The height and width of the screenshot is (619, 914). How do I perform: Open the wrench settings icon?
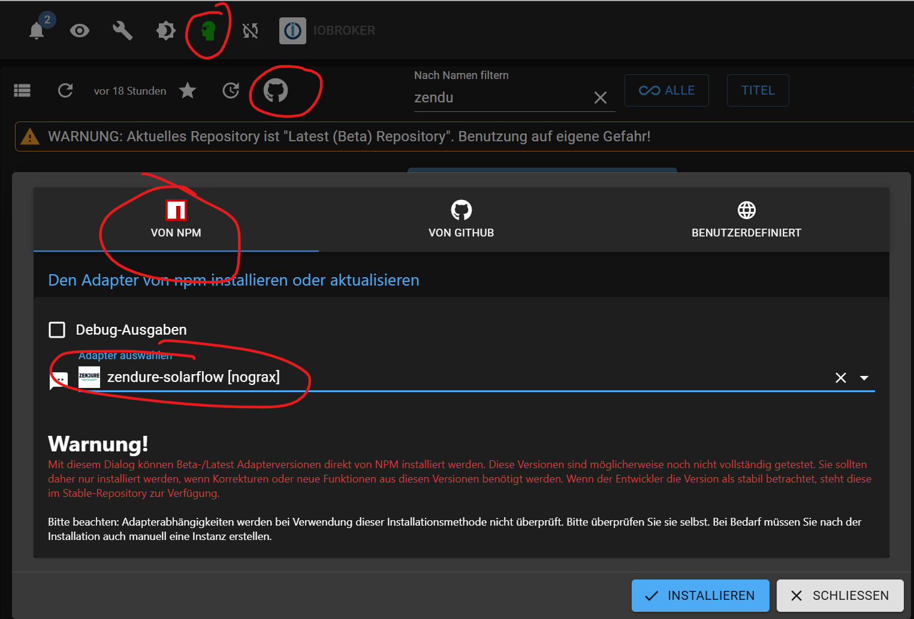pos(123,31)
